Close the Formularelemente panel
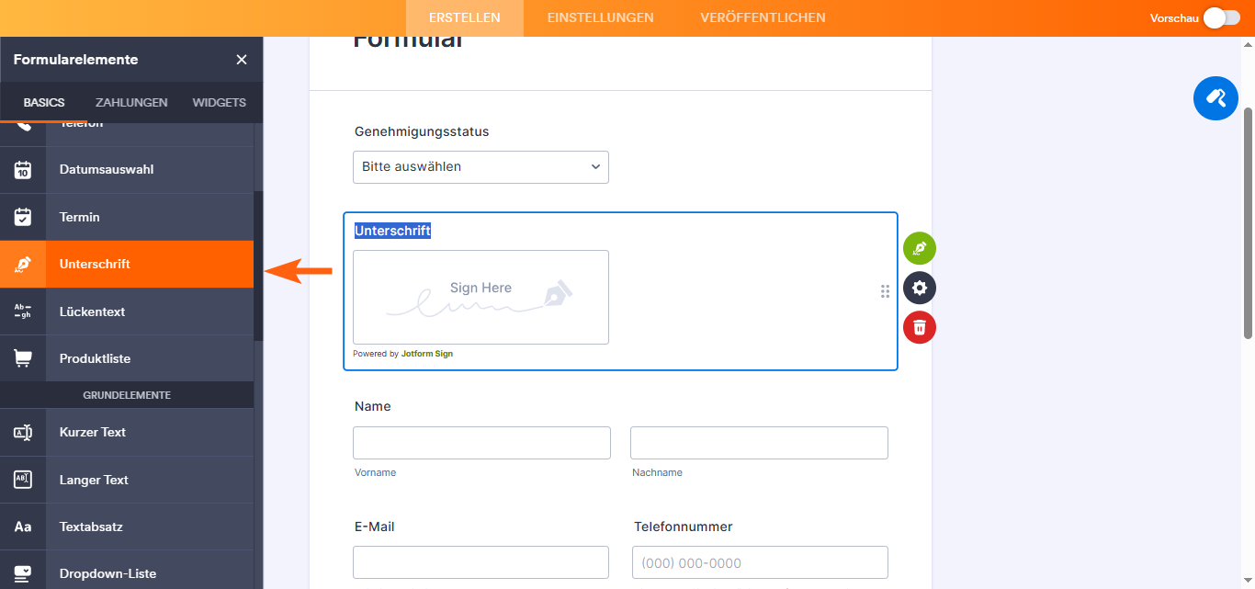 (242, 60)
